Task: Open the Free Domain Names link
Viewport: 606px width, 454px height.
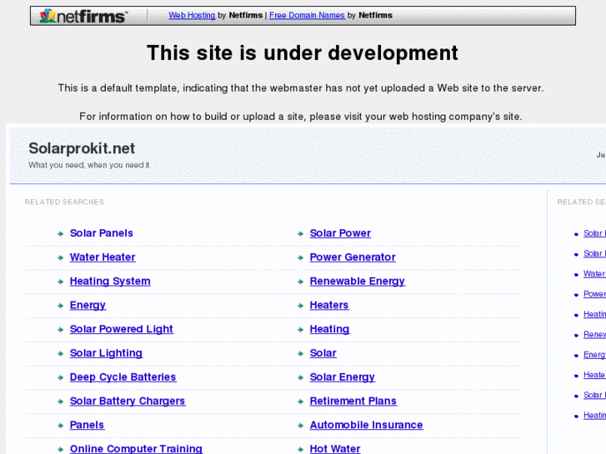Action: coord(307,16)
